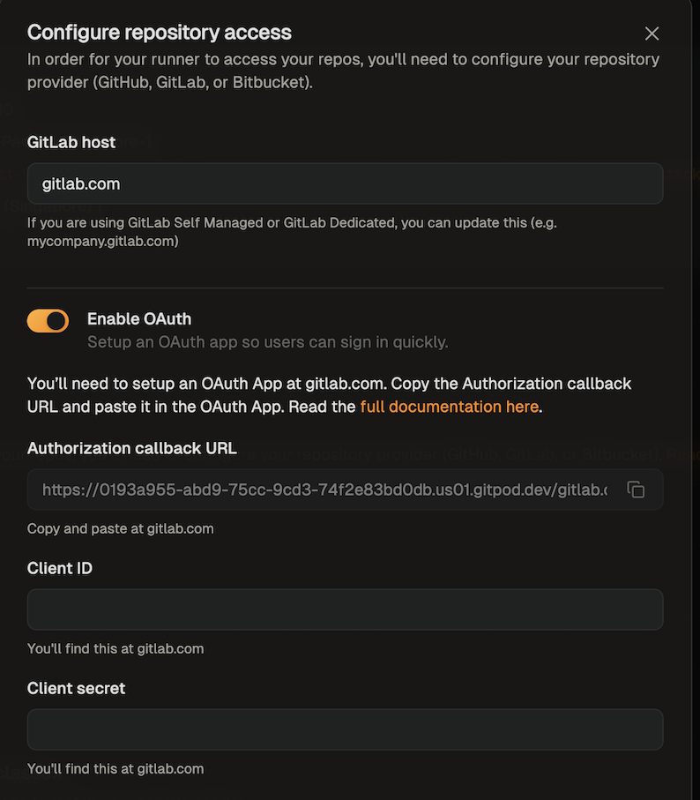Close the Configure repository access dialog
Screen dimensions: 700x800
652,34
